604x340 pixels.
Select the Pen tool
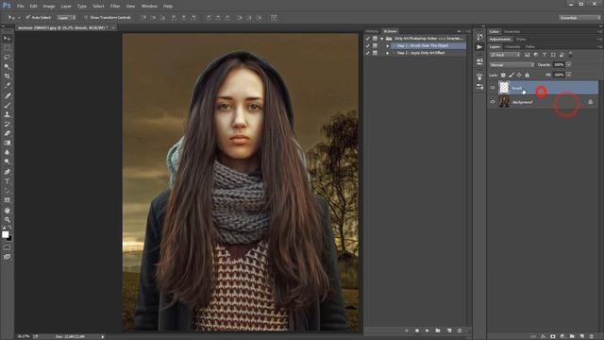pos(7,172)
